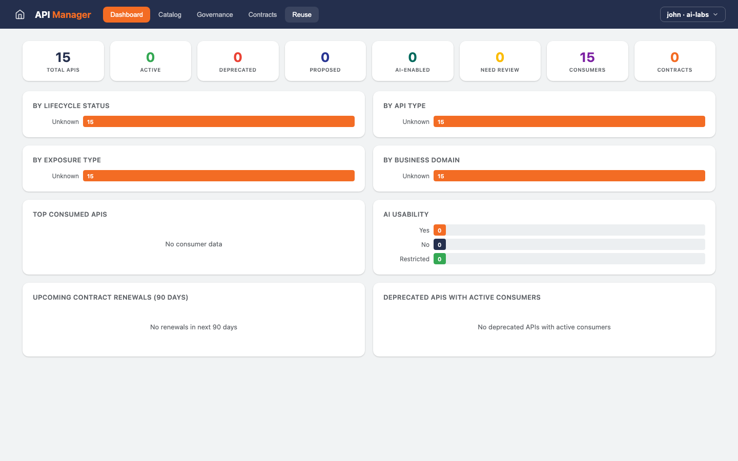Select the Yes count badge in AI Usability
Image resolution: width=738 pixels, height=461 pixels.
point(439,230)
